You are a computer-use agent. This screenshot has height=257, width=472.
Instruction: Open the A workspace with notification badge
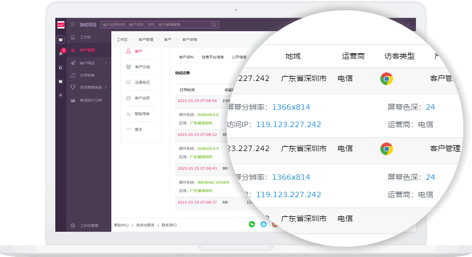[60, 53]
